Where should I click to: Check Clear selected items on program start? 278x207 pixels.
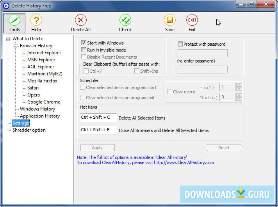[82, 87]
